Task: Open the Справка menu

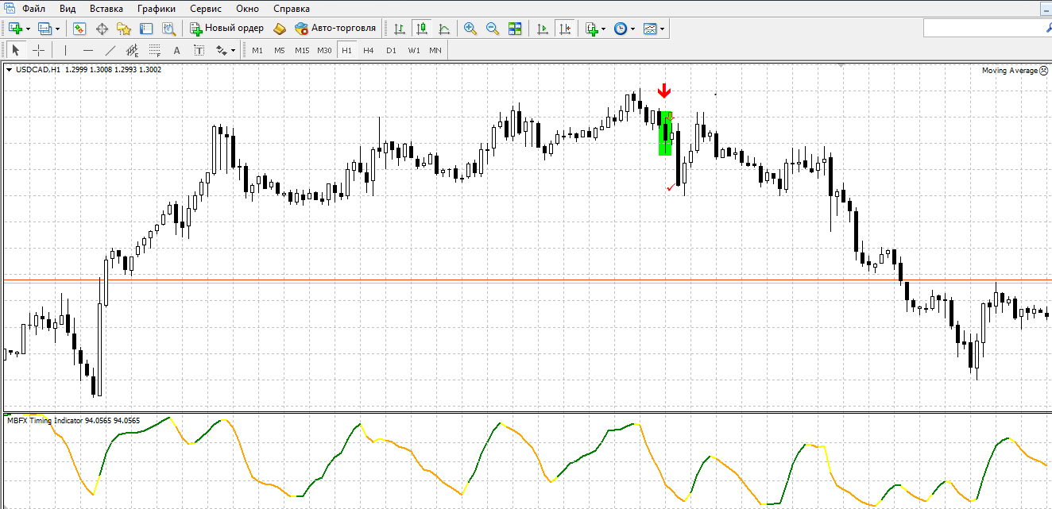Action: tap(292, 9)
